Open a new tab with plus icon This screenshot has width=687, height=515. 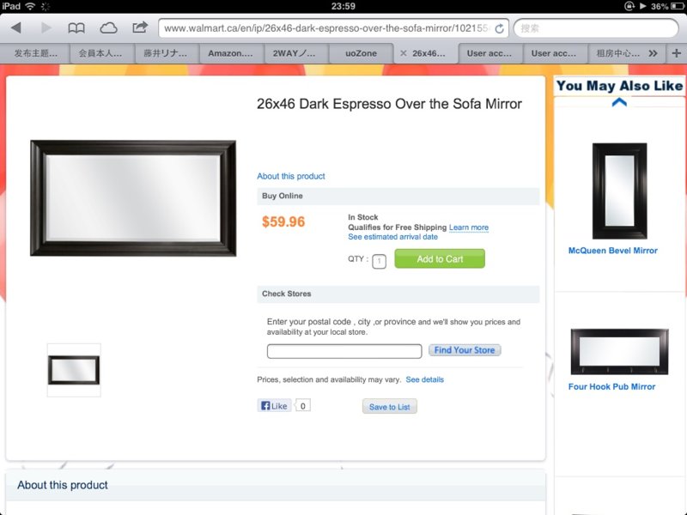pos(676,53)
